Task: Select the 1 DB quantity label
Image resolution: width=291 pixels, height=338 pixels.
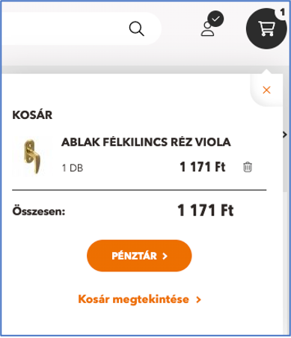Action: (73, 168)
